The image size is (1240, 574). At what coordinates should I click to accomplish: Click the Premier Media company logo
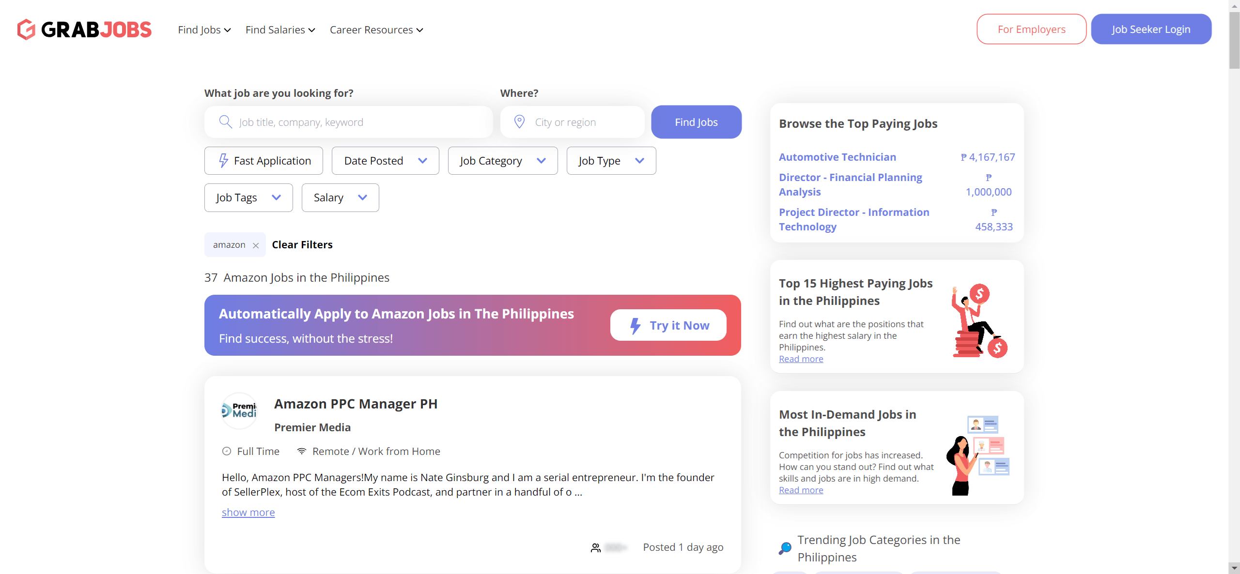click(239, 411)
